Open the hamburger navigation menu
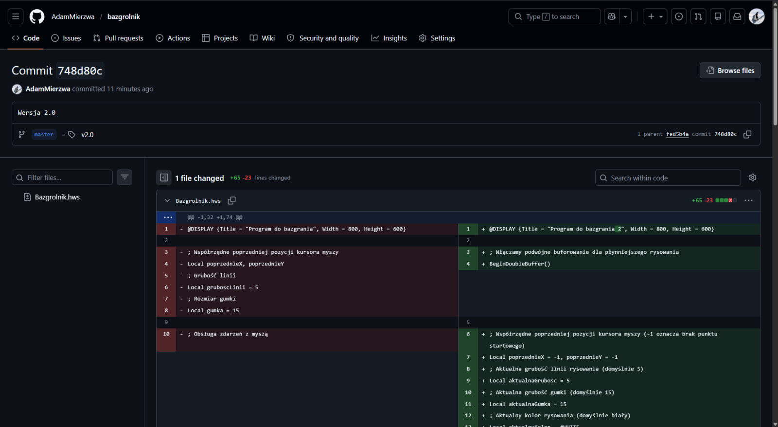This screenshot has width=778, height=427. (x=16, y=17)
